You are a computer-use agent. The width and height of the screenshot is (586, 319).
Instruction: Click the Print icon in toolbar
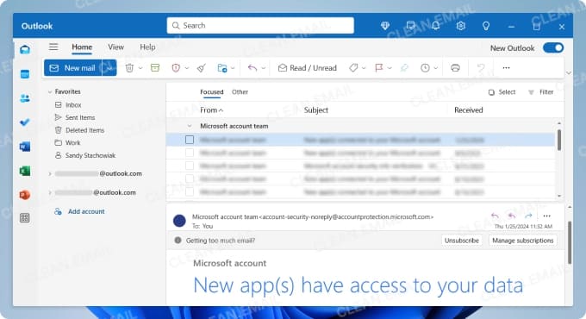(455, 68)
